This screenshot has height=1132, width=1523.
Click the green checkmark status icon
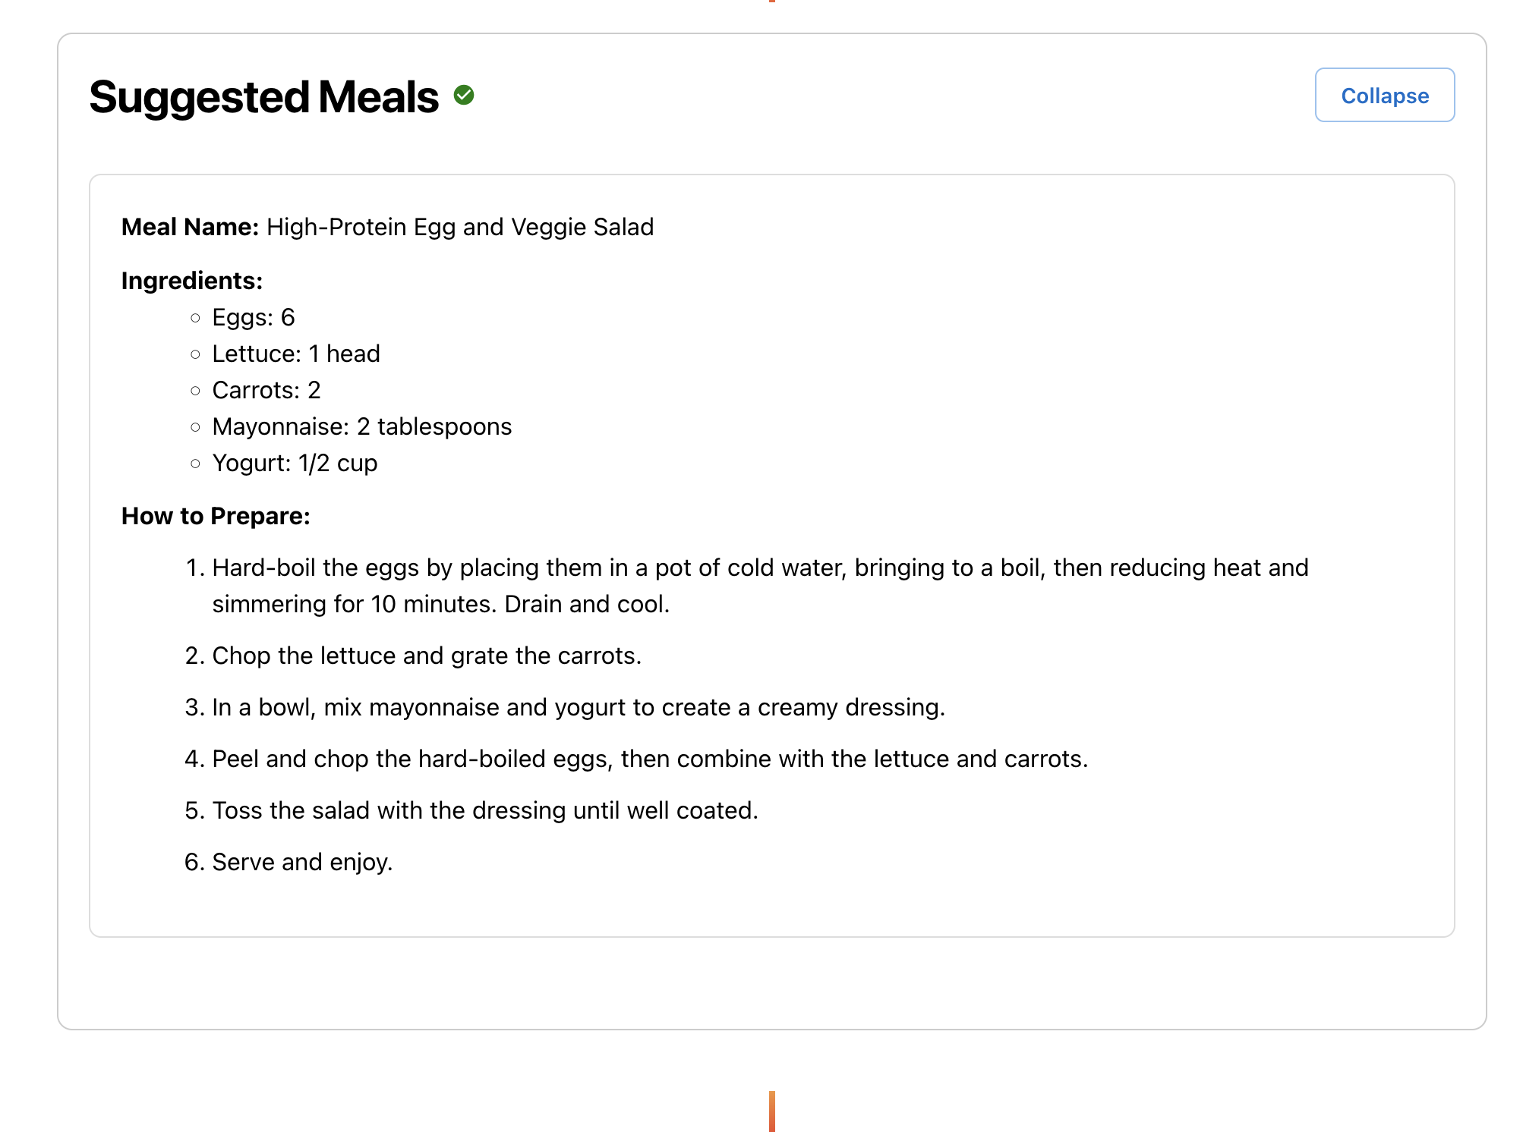point(464,96)
